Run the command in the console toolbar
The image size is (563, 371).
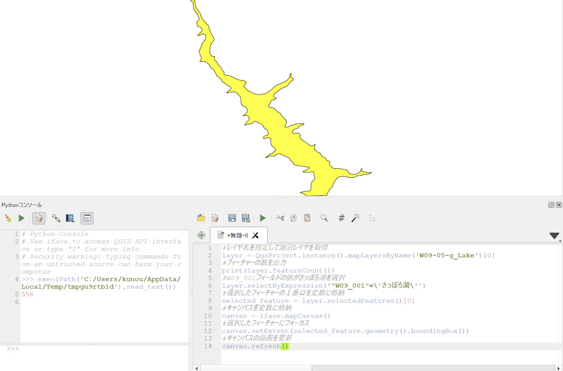tap(21, 218)
